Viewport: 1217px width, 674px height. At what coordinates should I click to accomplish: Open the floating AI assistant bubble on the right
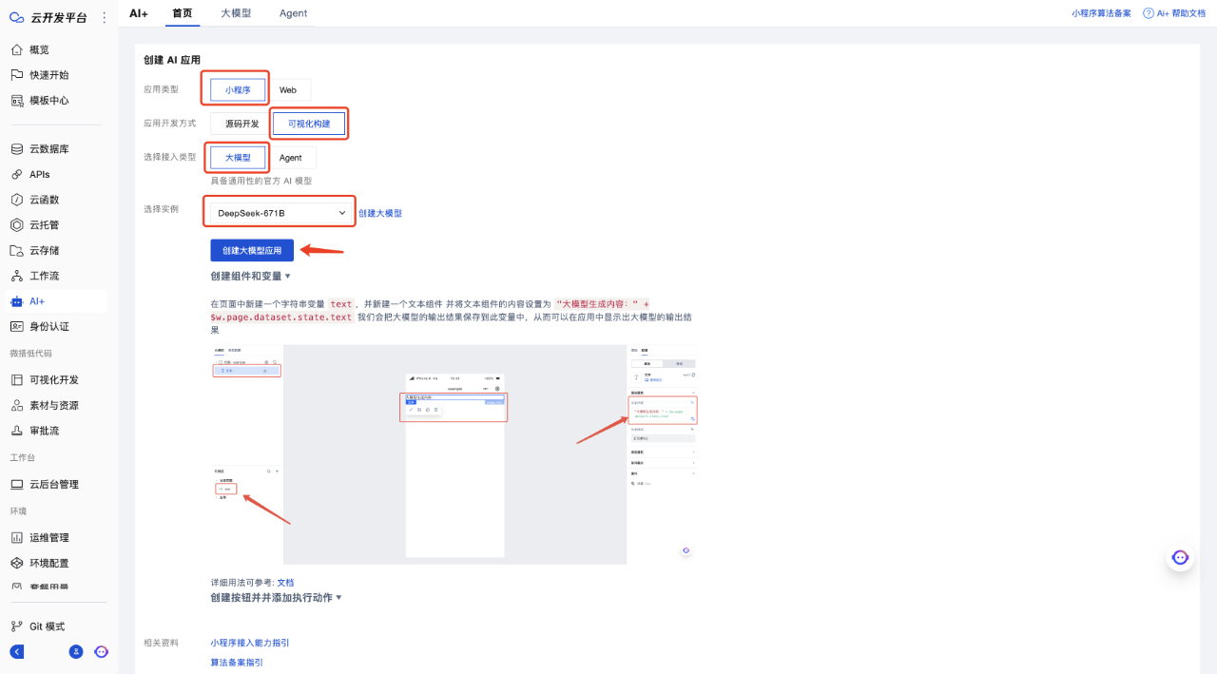point(1180,558)
